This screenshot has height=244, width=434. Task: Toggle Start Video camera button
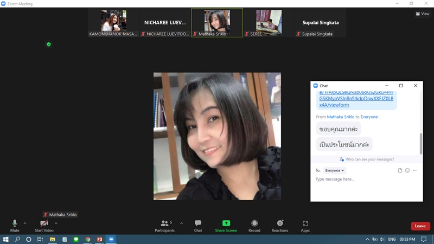[44, 223]
